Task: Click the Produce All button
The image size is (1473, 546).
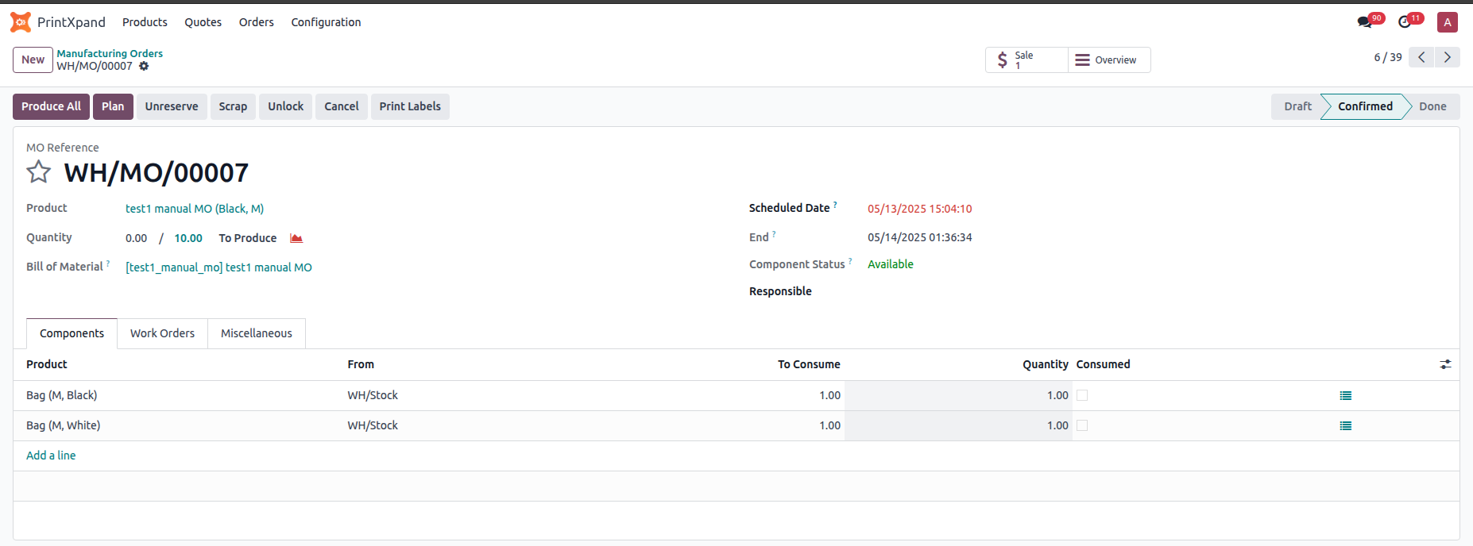Action: coord(51,106)
